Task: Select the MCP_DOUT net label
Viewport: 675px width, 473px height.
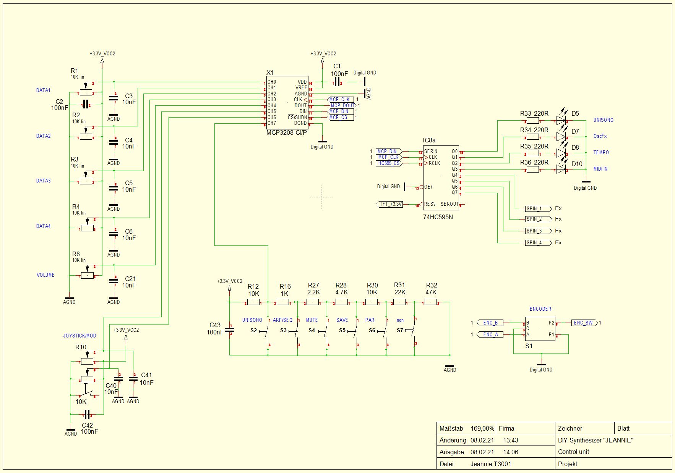Action: [x=342, y=105]
